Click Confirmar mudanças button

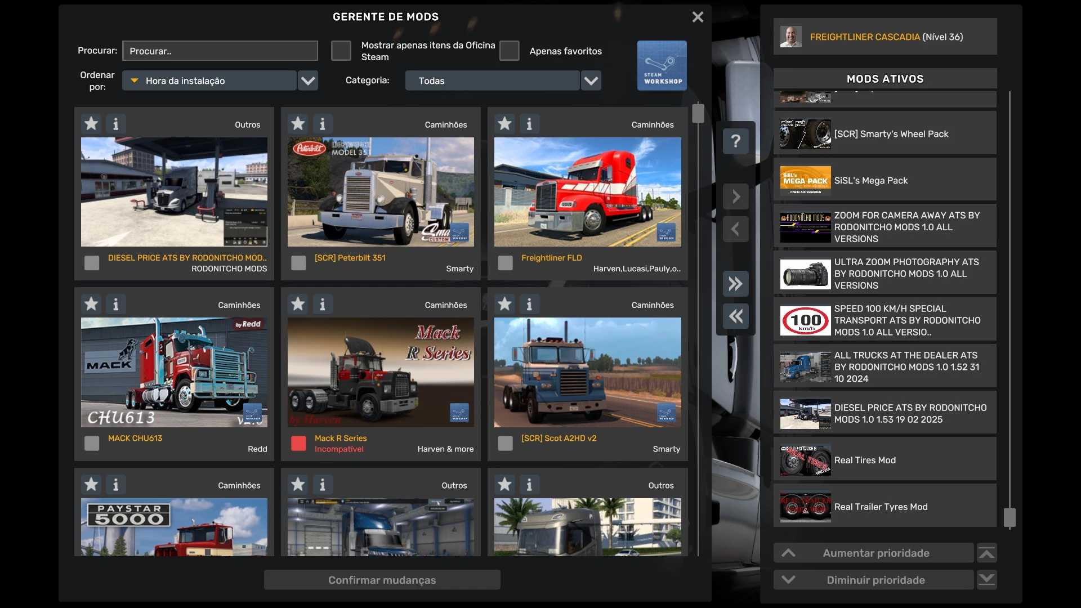point(382,580)
